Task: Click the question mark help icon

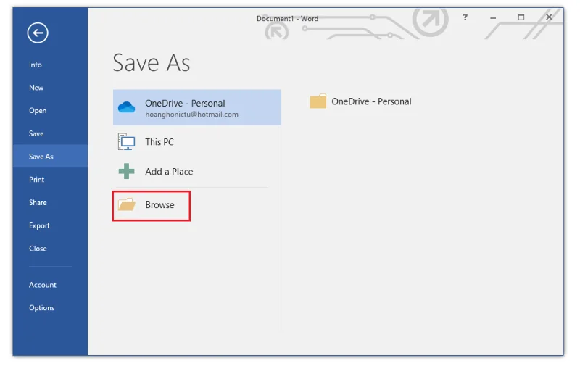Action: pyautogui.click(x=465, y=17)
